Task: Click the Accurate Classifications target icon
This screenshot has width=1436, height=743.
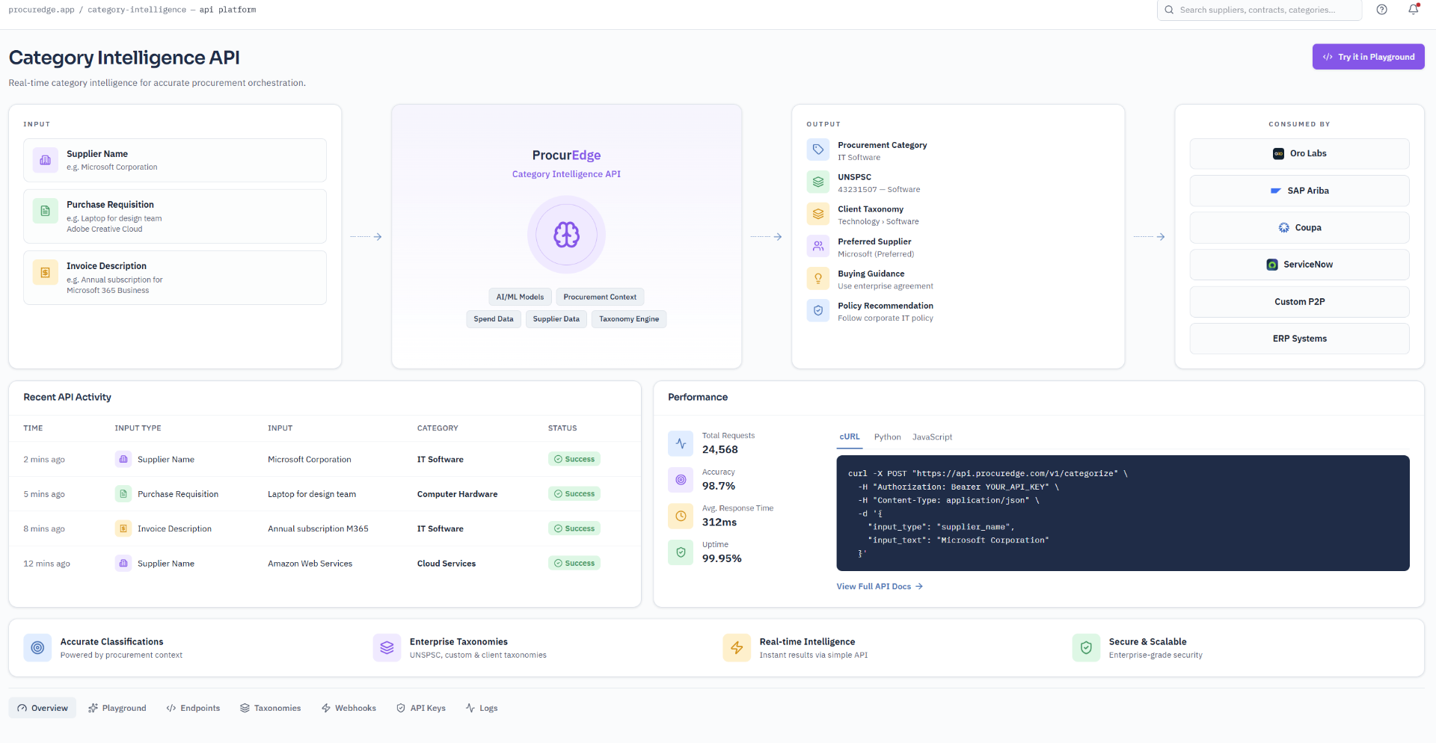Action: click(x=37, y=647)
